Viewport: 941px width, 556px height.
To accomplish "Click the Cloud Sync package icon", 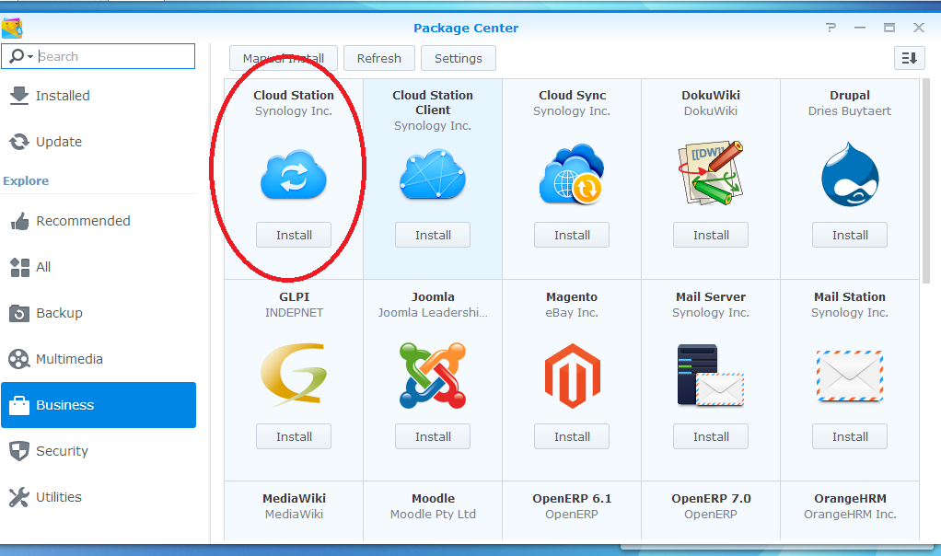I will [x=572, y=174].
